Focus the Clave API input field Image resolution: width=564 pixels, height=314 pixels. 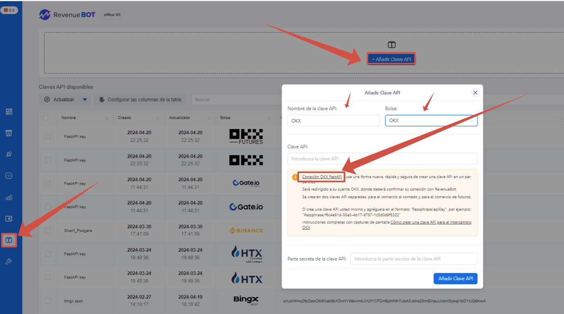click(382, 158)
